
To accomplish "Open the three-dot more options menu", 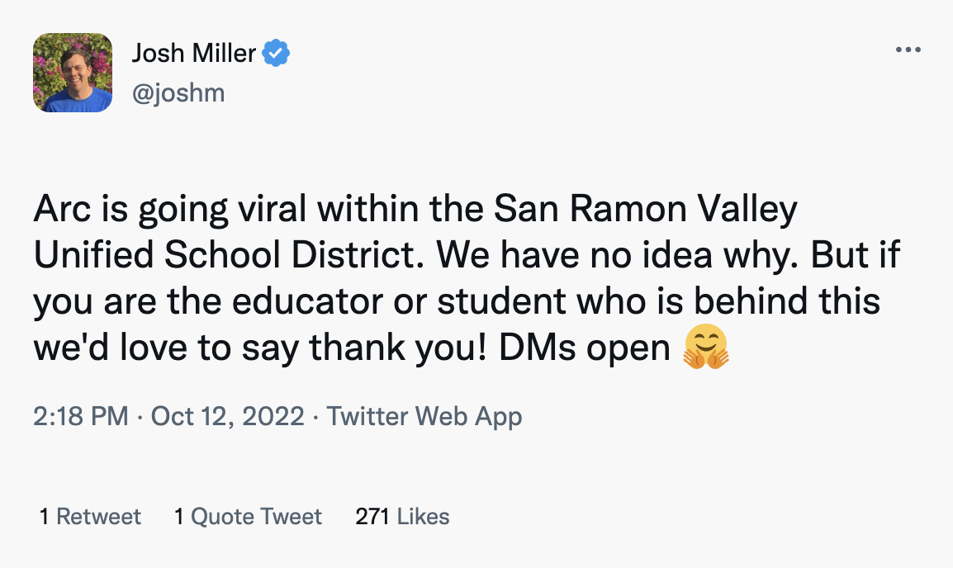I will [908, 50].
